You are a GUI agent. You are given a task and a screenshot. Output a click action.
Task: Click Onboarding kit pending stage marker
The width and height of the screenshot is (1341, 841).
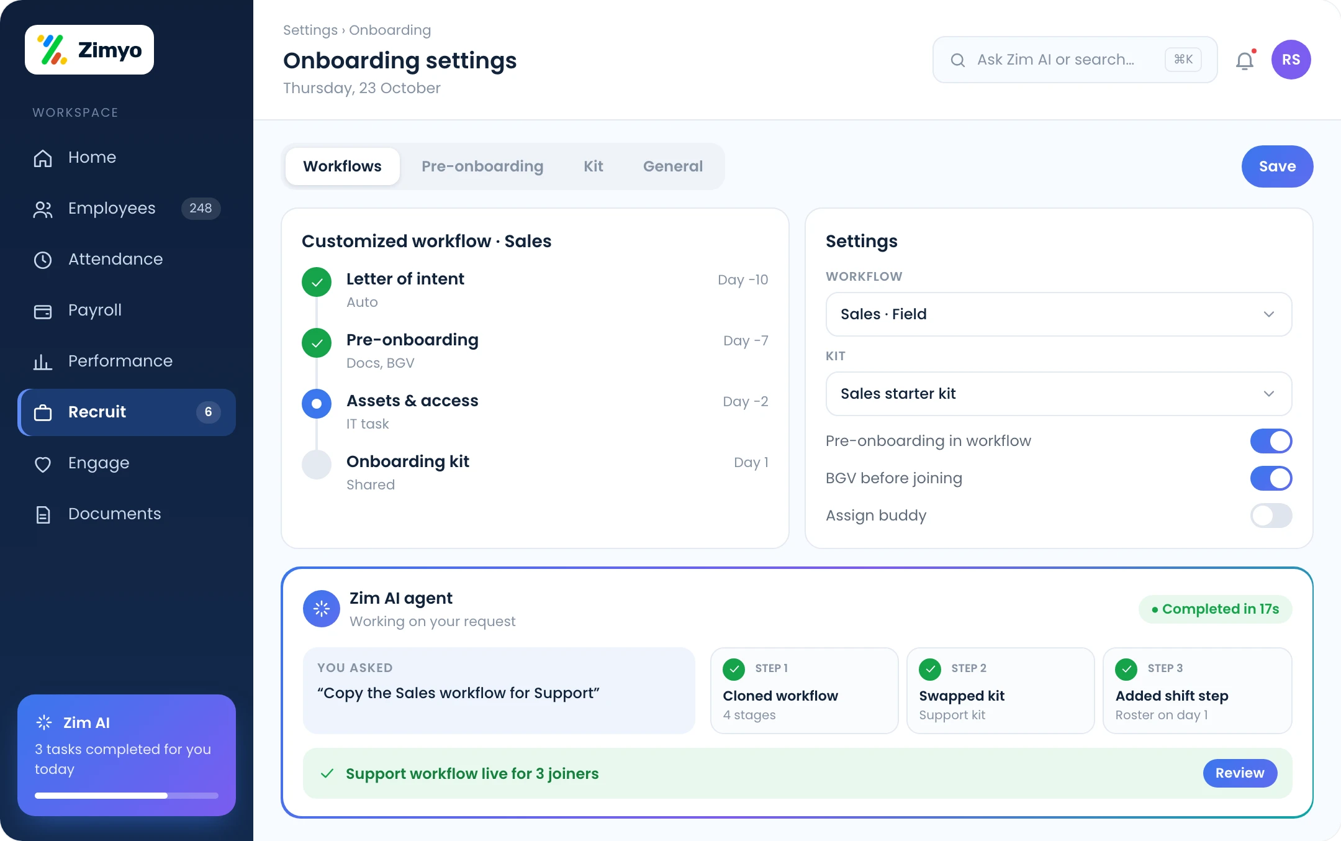[x=317, y=465]
